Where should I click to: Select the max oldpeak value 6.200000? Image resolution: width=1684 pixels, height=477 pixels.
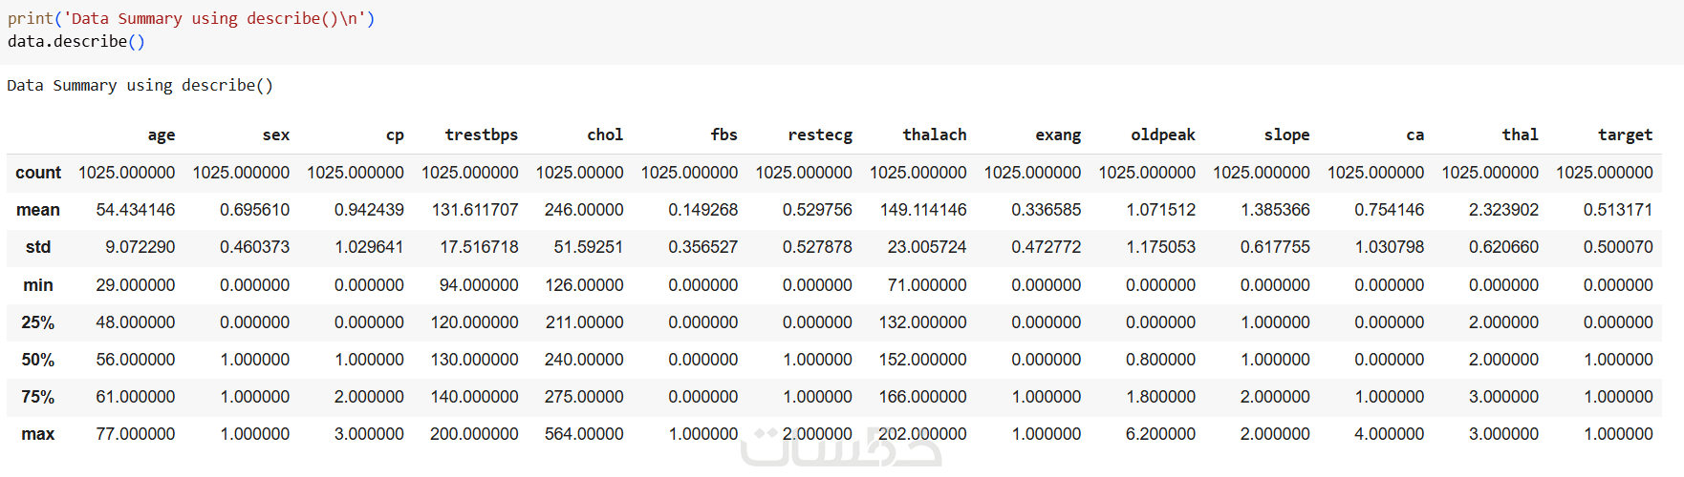1160,434
